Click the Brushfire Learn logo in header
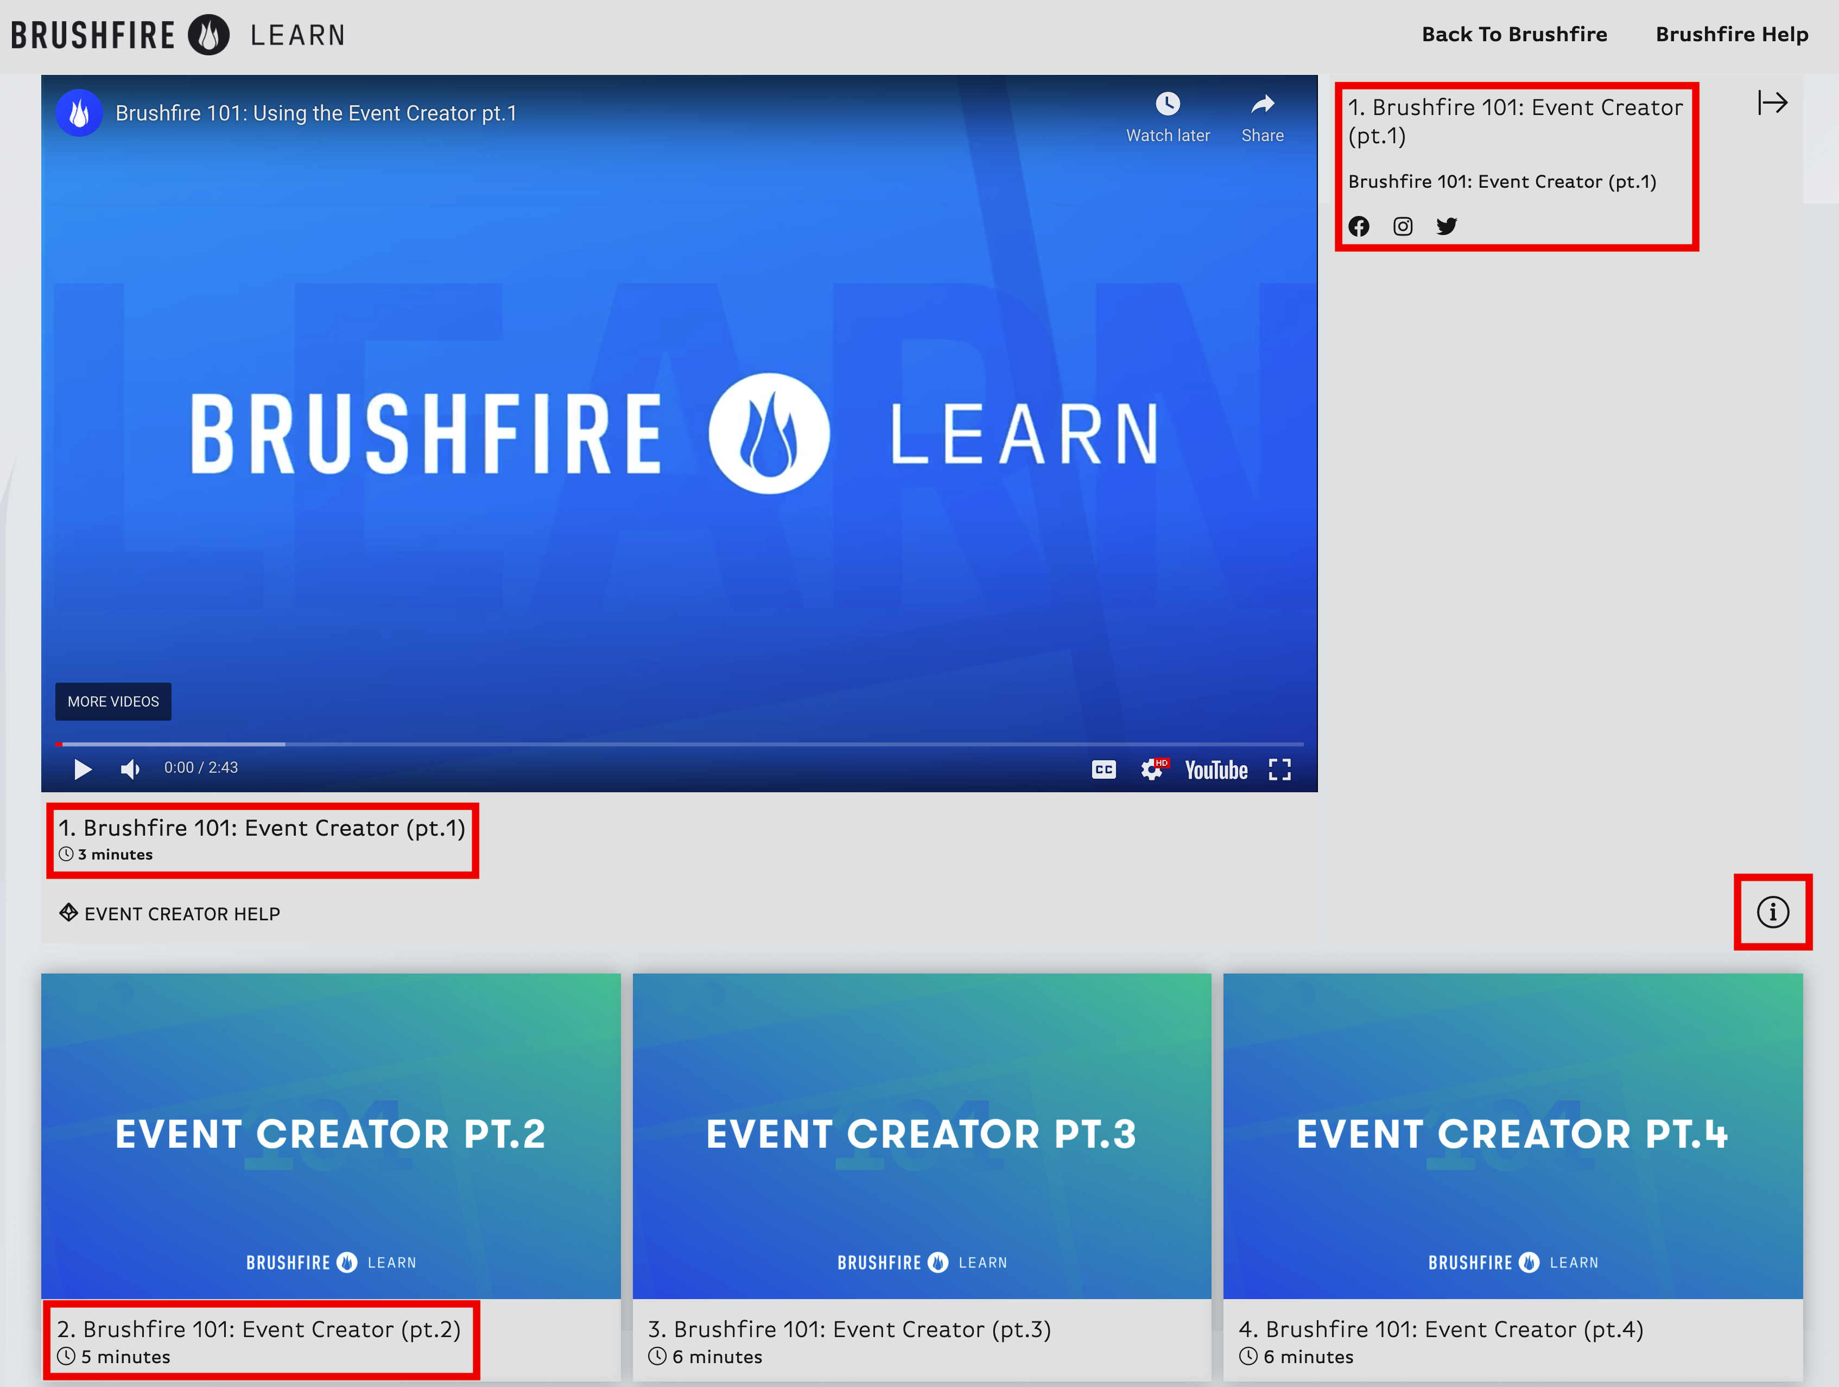 point(178,35)
